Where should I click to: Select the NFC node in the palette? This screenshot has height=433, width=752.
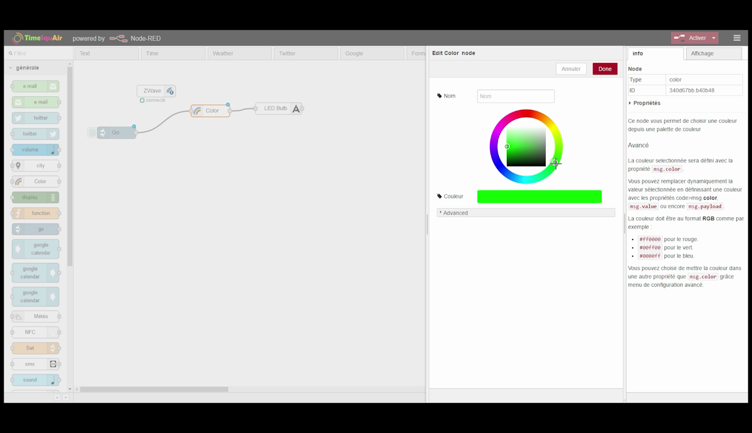pos(35,332)
